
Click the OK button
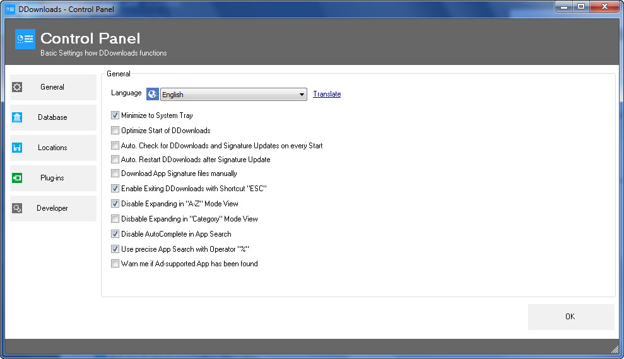(571, 317)
